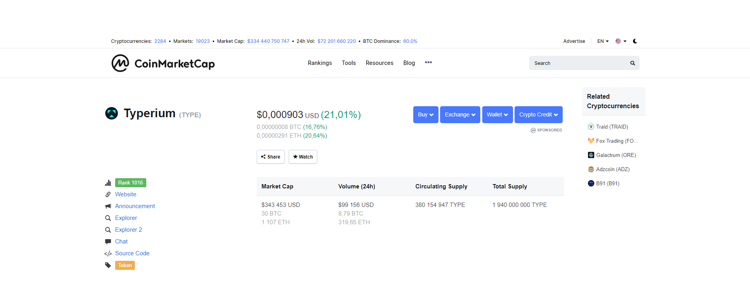Viewport: 750px width, 284px height.
Task: Click the Explorer magnifier icon
Action: tap(108, 218)
